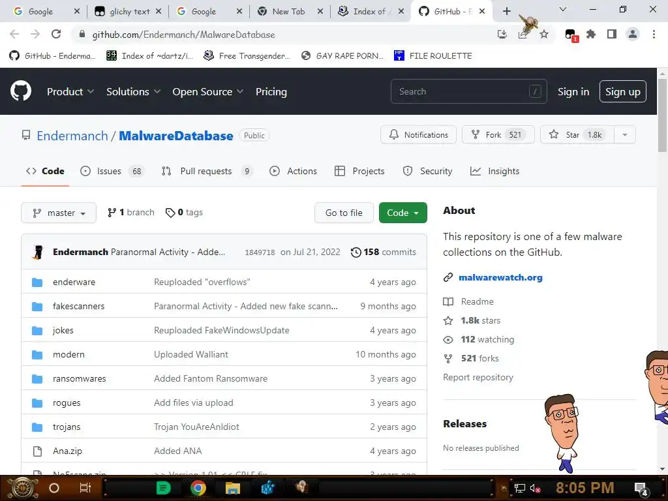Open the Chrome three-dot menu
The width and height of the screenshot is (668, 501).
[654, 35]
